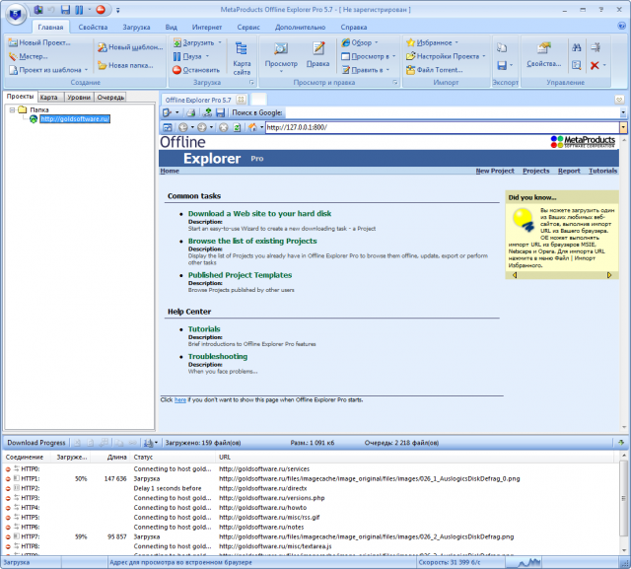Click the green icon at right of Download Progress bar
This screenshot has width=631, height=569.
point(620,443)
